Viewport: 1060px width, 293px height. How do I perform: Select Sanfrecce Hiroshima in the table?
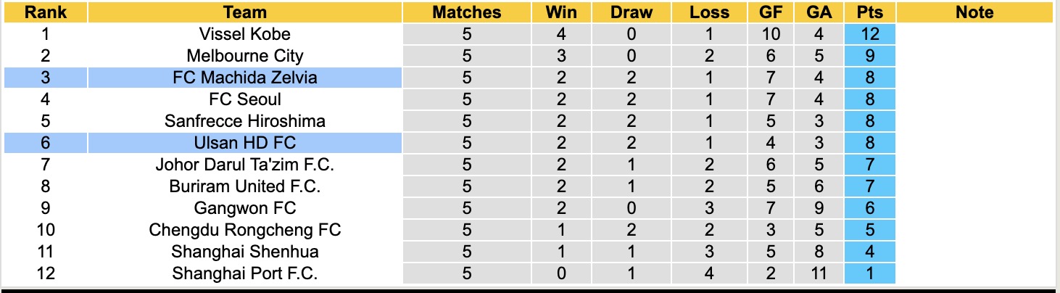tap(245, 121)
